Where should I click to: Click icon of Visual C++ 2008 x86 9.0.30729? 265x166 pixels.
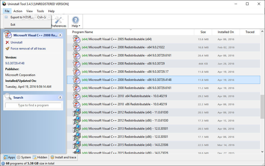click(76, 64)
